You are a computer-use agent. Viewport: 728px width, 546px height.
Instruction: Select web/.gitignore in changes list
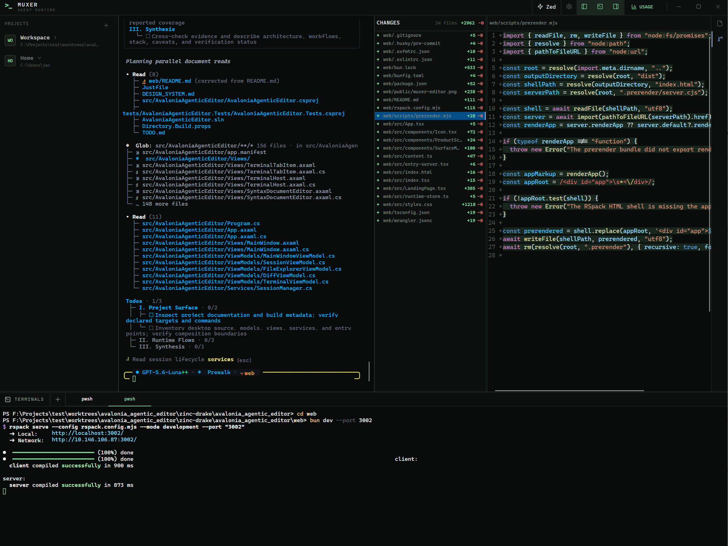tap(430, 35)
